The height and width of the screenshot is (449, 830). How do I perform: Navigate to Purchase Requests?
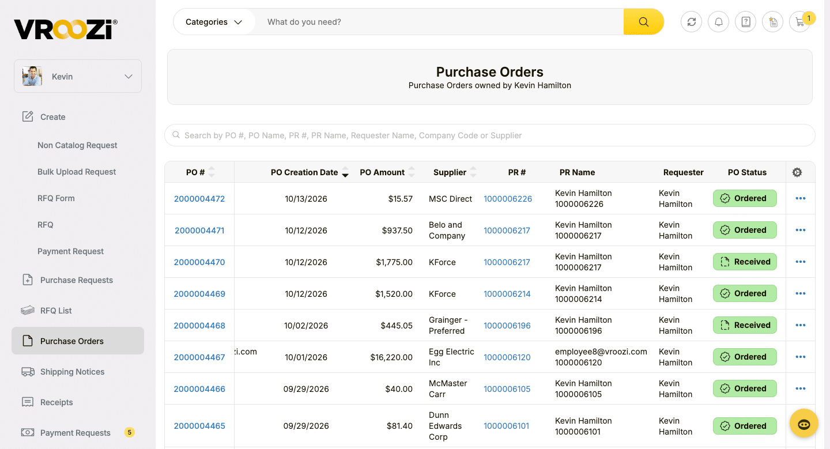coord(77,280)
